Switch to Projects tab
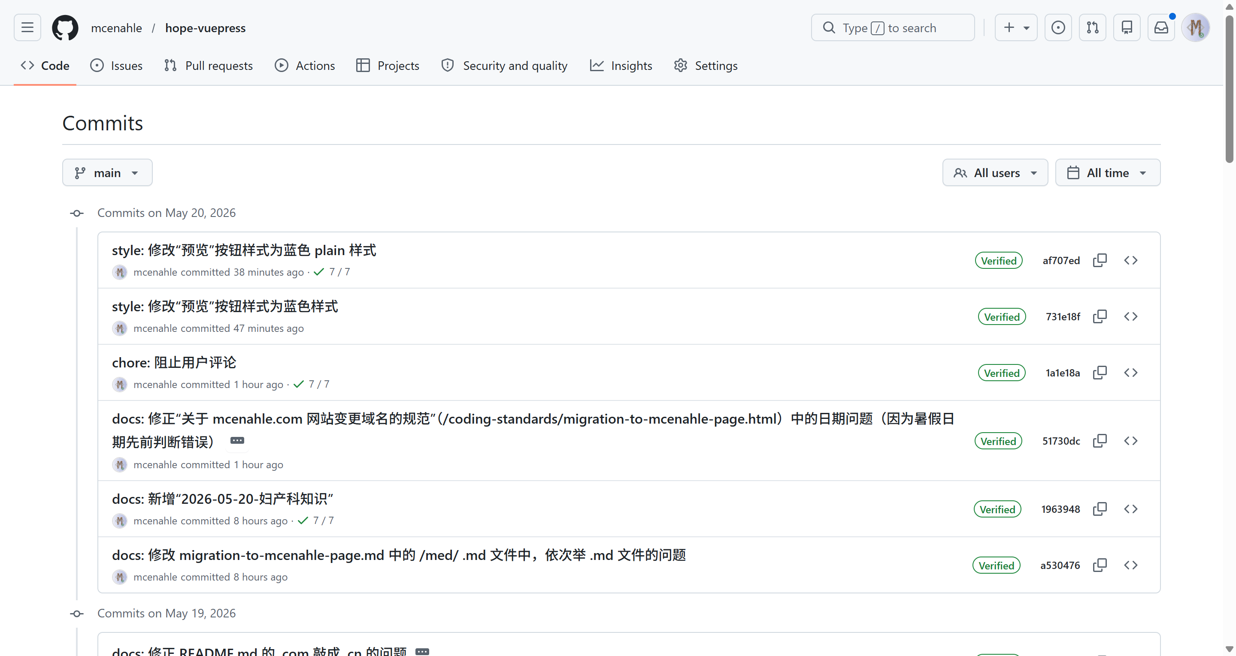The image size is (1236, 656). (388, 65)
